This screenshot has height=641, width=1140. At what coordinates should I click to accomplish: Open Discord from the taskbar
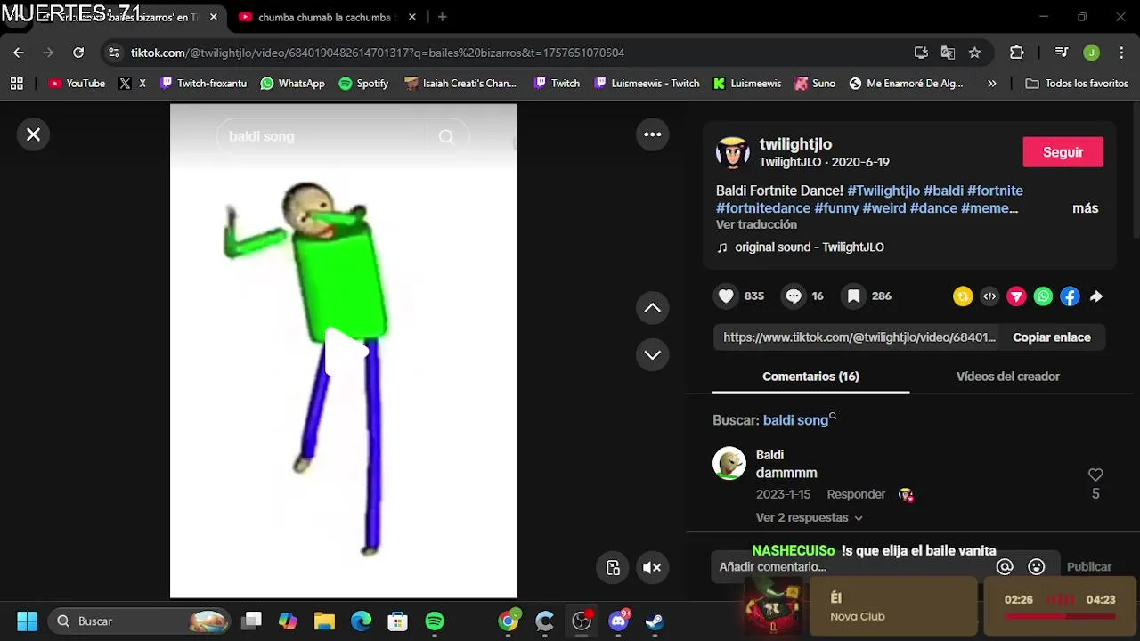pyautogui.click(x=618, y=621)
